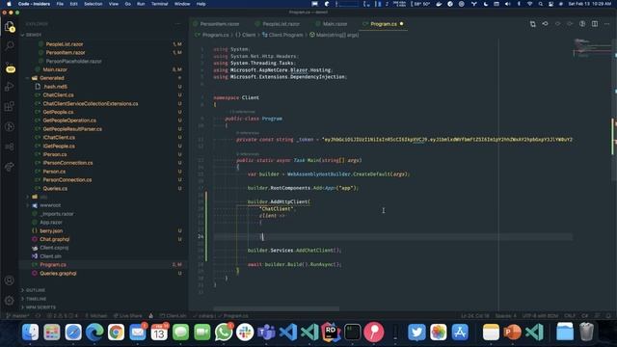
Task: Open Queries.cs in the Generated folder
Action: 55,189
